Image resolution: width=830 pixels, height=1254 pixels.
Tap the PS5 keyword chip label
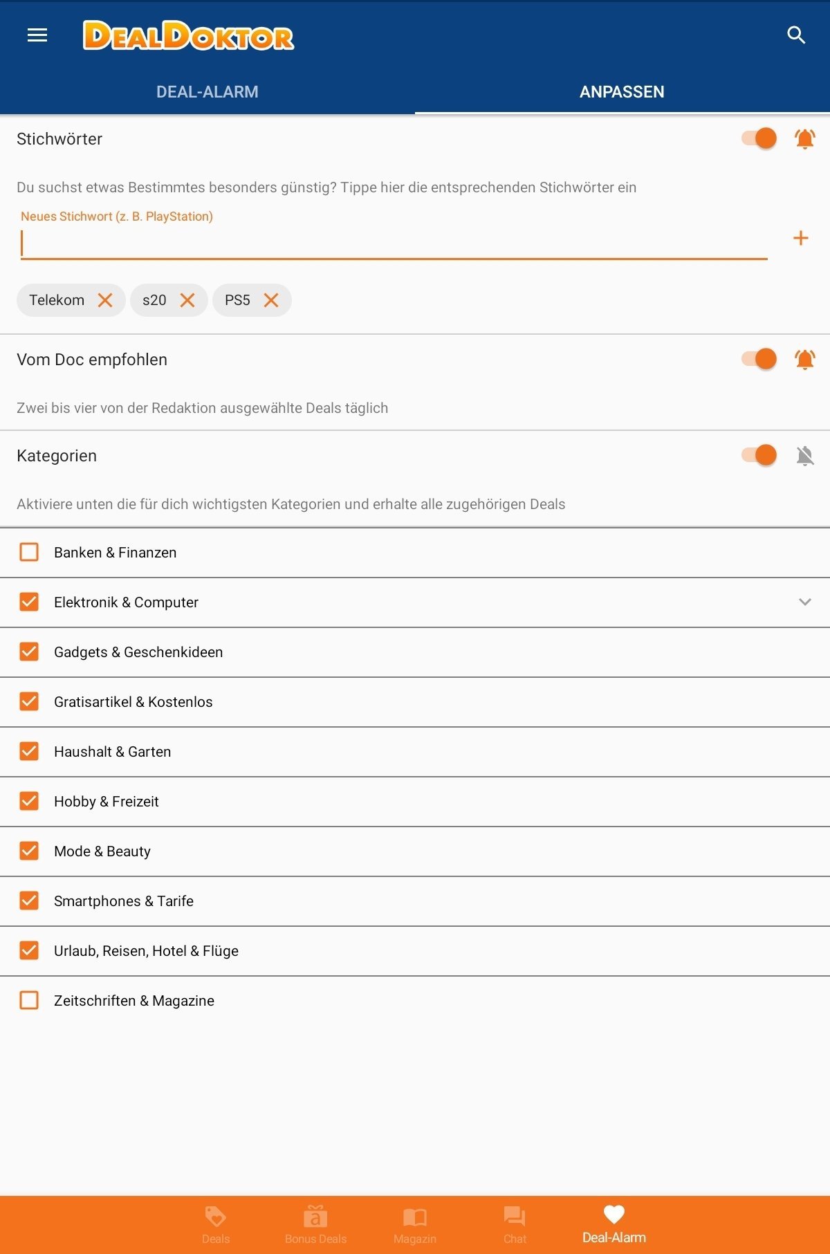click(x=237, y=300)
